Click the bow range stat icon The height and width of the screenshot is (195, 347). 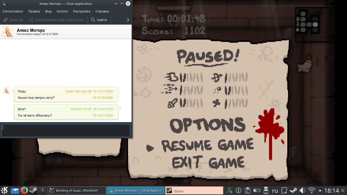[217, 77]
